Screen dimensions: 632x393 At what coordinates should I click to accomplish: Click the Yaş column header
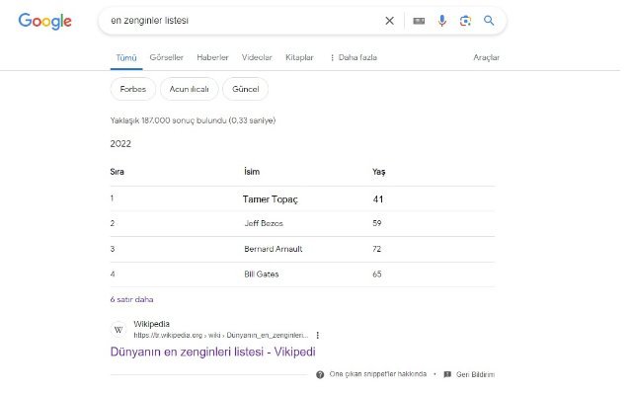click(378, 172)
